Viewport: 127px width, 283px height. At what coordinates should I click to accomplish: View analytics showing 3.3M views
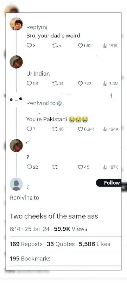pyautogui.click(x=110, y=83)
